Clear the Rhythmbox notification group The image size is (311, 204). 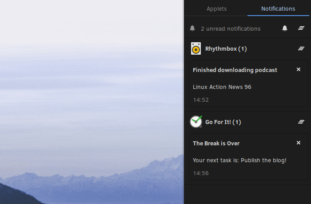pos(301,48)
